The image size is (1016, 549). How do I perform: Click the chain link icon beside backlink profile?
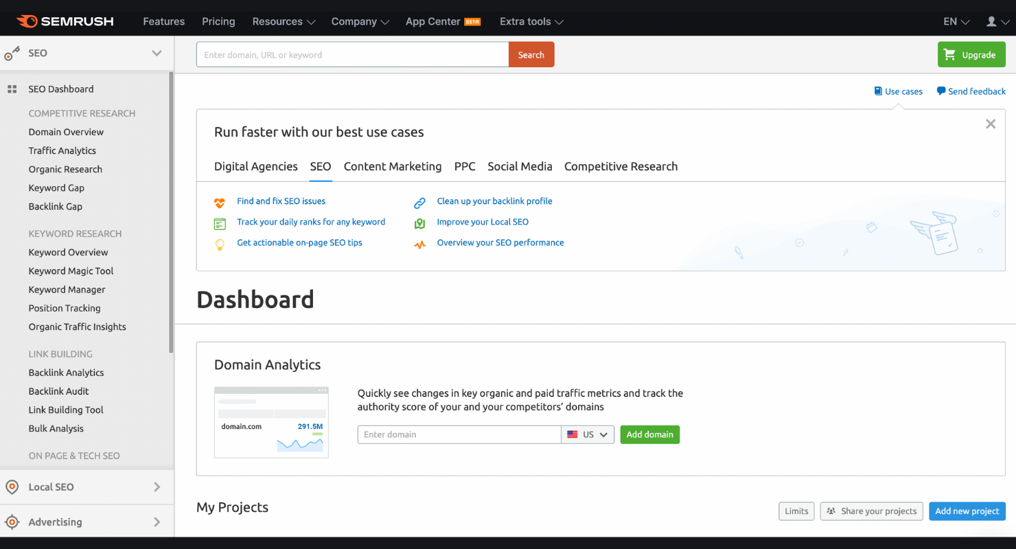coord(419,202)
